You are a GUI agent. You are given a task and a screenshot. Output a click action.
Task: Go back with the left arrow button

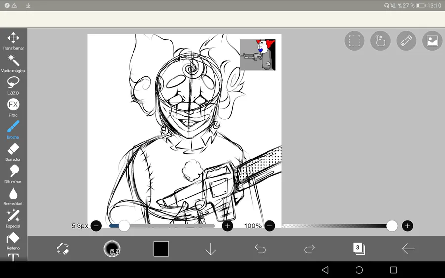pyautogui.click(x=408, y=249)
